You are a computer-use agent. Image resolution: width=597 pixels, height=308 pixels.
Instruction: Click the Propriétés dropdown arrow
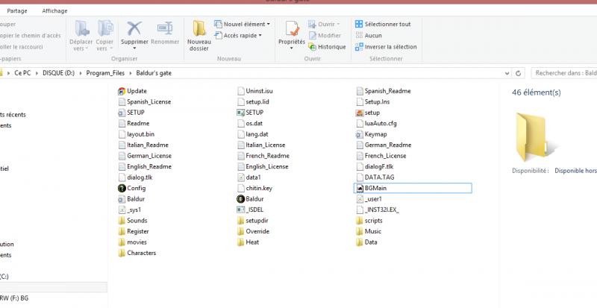[291, 48]
